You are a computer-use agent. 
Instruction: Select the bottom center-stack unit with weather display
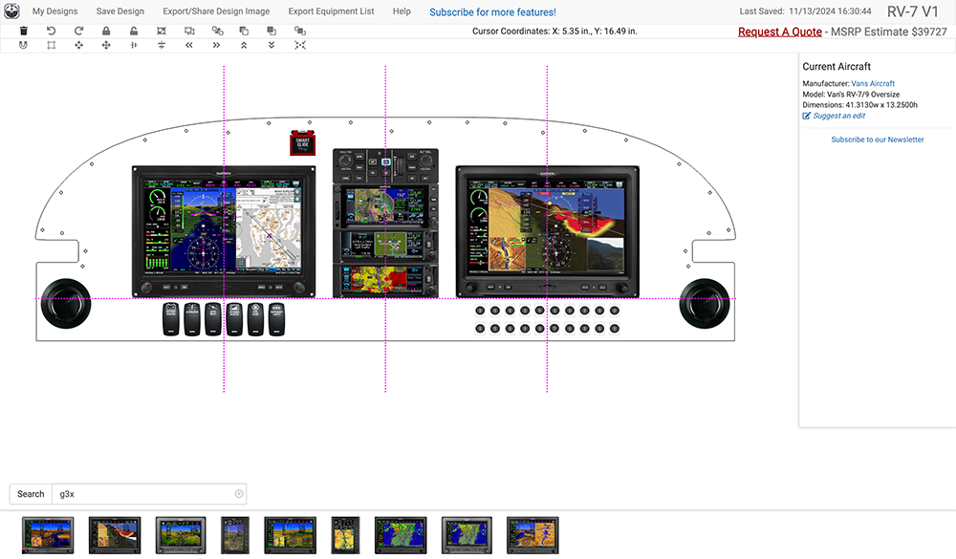click(385, 280)
